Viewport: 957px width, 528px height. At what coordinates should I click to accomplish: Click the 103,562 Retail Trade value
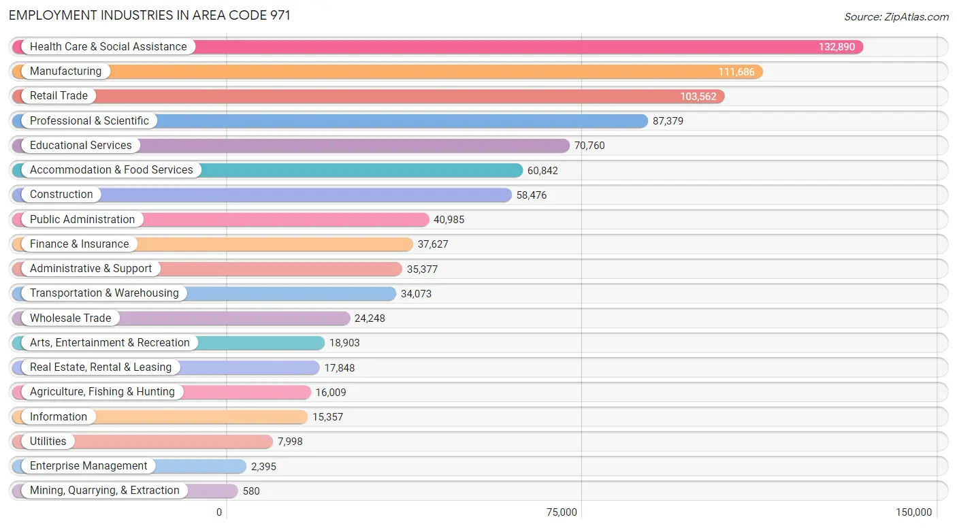[x=698, y=97]
